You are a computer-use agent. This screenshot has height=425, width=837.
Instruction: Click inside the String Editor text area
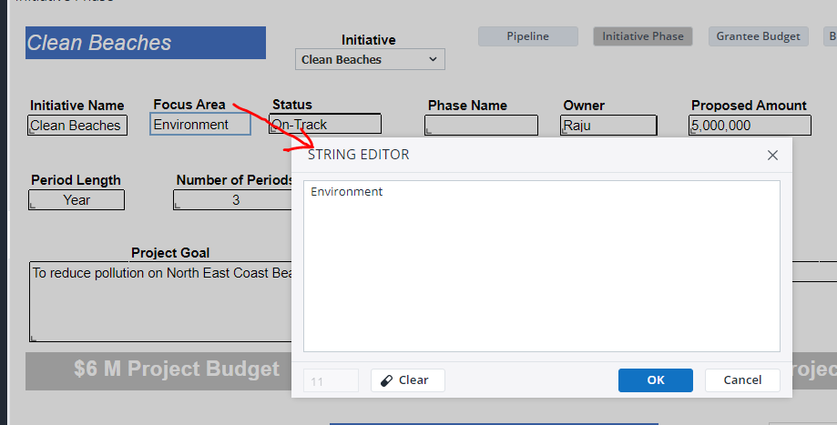point(541,266)
